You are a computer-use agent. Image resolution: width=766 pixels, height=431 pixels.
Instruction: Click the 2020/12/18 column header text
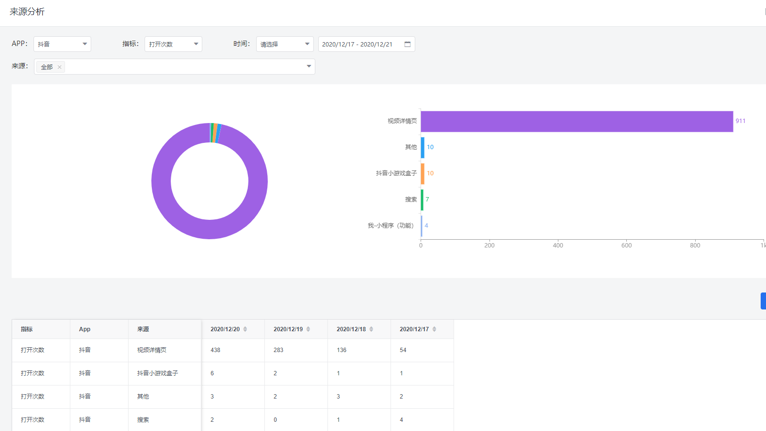pyautogui.click(x=351, y=329)
